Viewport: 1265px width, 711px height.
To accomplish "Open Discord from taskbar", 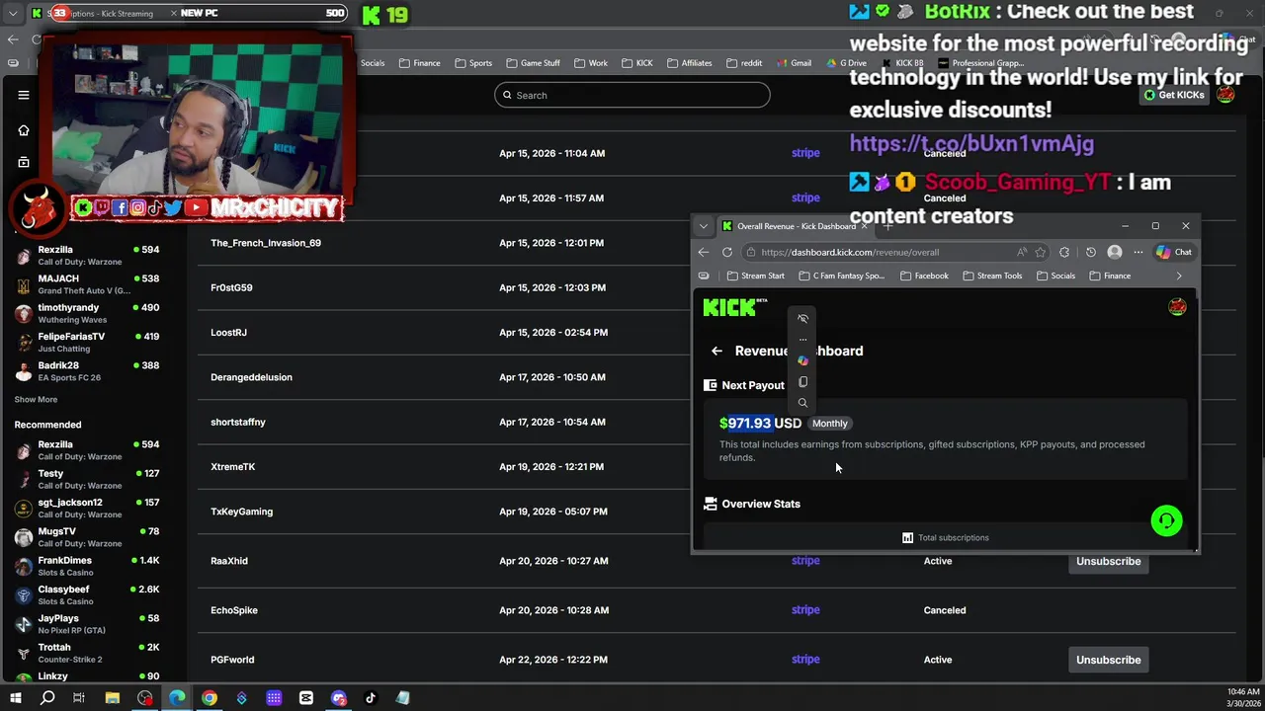I will [339, 698].
